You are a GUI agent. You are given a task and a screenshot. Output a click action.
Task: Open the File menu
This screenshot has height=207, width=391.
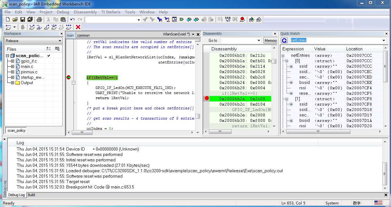[x=7, y=12]
